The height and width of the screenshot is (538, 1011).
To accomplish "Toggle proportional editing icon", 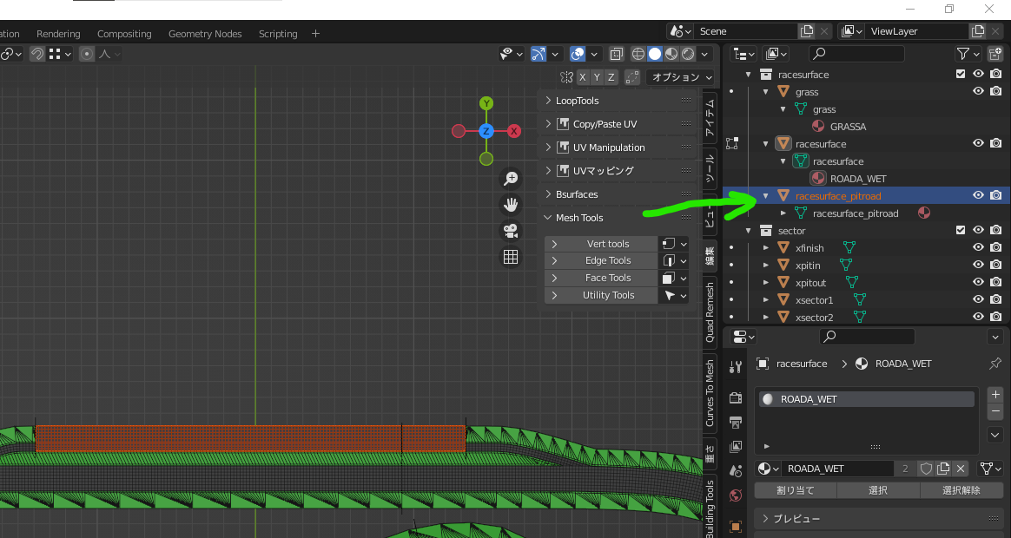I will point(86,54).
